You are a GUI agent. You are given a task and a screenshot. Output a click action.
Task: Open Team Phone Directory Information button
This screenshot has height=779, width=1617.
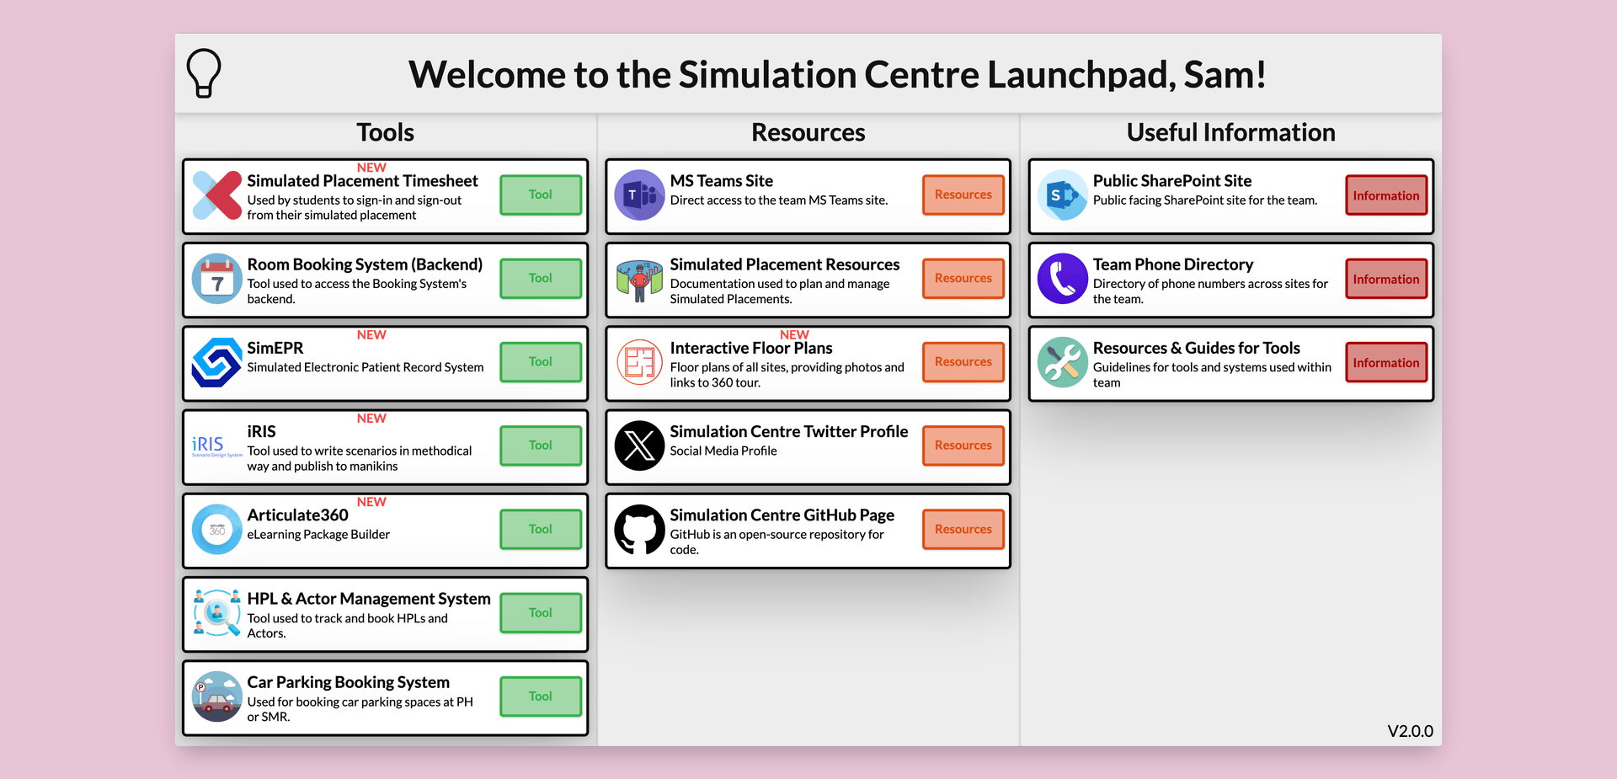(x=1386, y=279)
